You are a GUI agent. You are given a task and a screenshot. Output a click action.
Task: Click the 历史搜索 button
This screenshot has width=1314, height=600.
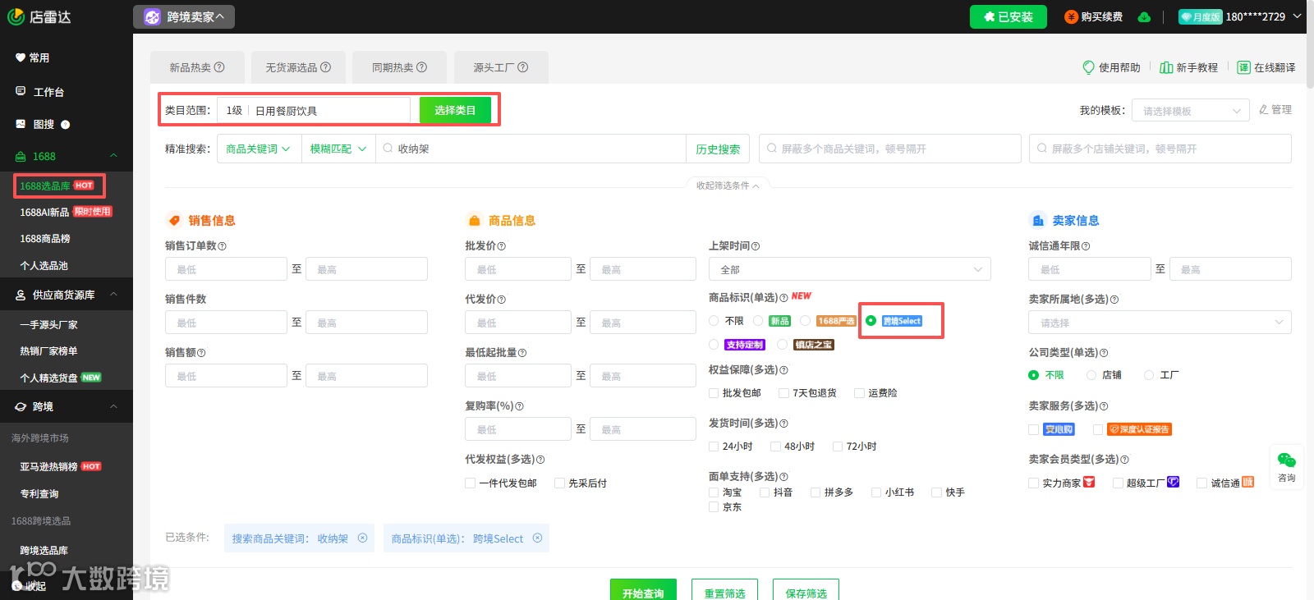[x=718, y=149]
